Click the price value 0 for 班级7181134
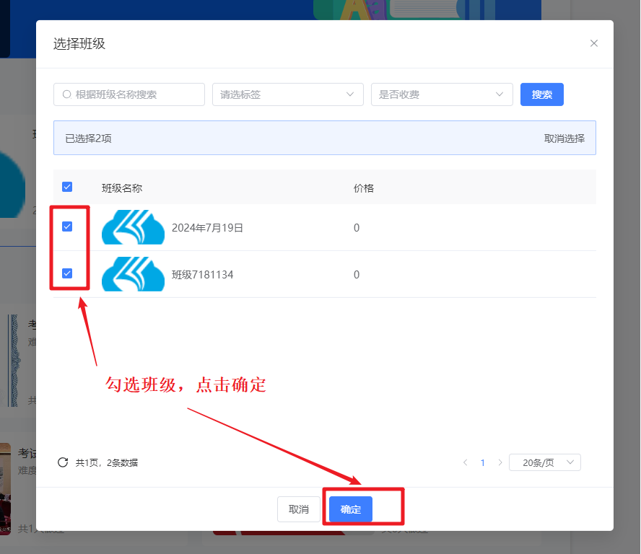641x554 pixels. tap(357, 275)
